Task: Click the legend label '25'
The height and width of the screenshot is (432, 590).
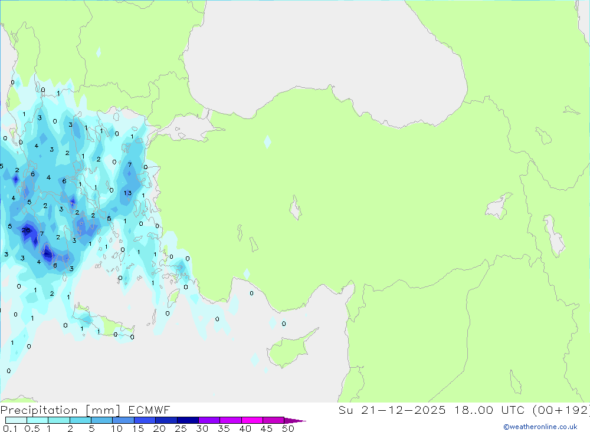Action: coord(181,428)
